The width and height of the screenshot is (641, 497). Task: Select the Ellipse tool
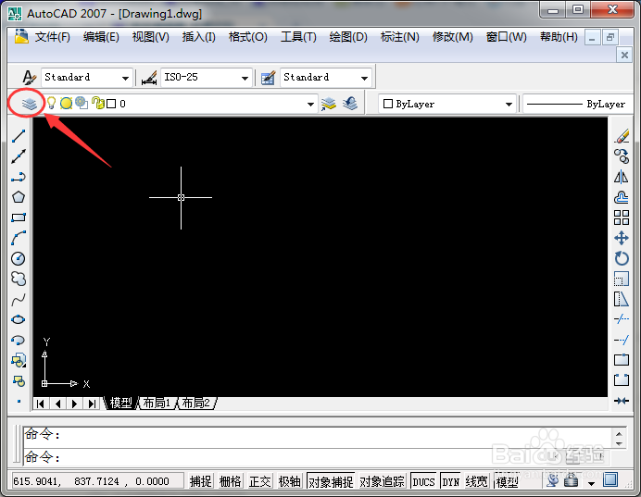(x=19, y=319)
